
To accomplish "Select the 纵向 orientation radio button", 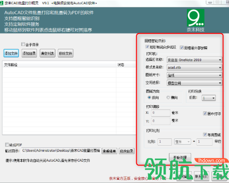I will point(149,98).
